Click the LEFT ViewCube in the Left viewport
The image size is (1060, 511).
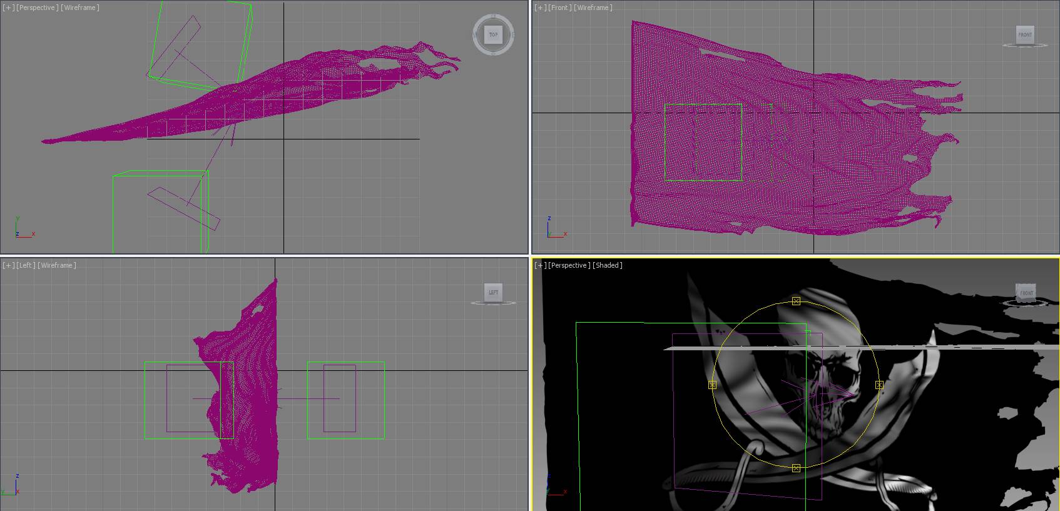click(x=494, y=292)
